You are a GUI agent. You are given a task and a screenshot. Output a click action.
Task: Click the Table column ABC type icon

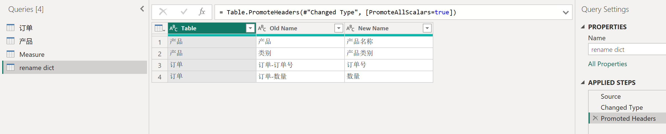point(174,28)
